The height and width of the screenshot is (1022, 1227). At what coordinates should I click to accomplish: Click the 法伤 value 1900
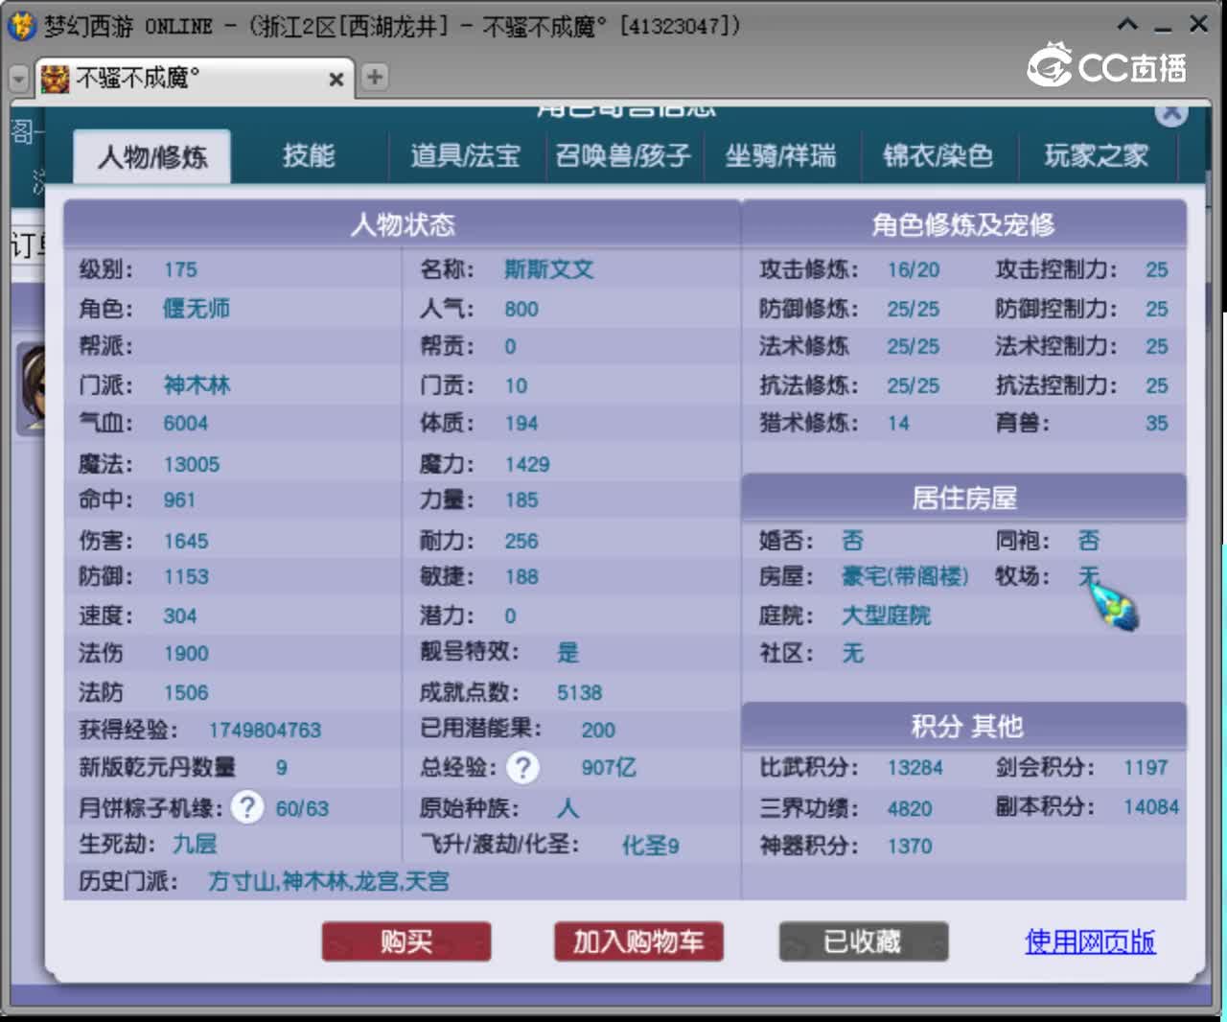tap(186, 654)
